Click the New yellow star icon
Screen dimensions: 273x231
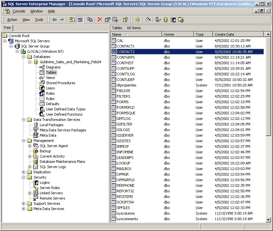(x=137, y=20)
